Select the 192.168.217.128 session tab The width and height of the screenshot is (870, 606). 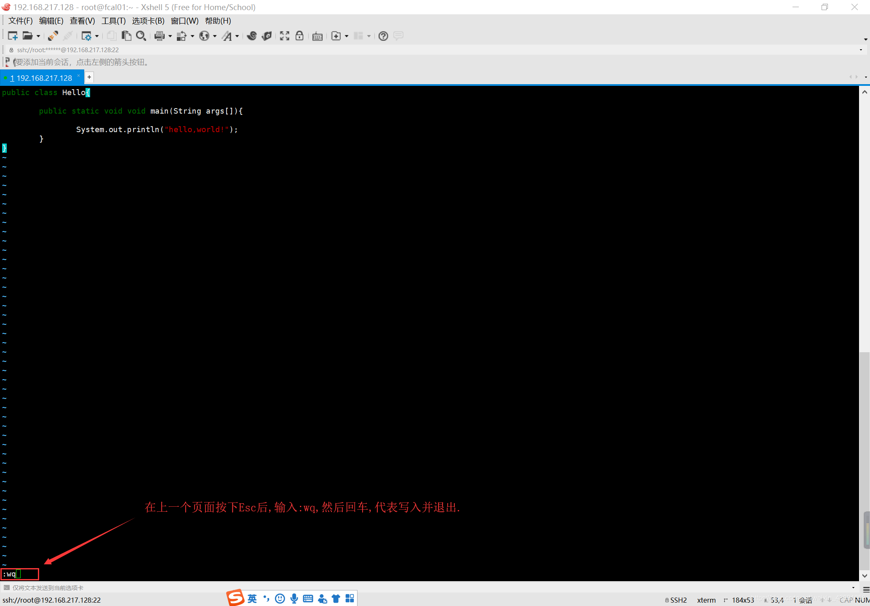[x=41, y=78]
